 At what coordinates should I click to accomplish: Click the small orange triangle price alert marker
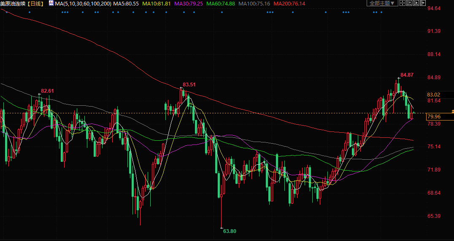coord(452,111)
